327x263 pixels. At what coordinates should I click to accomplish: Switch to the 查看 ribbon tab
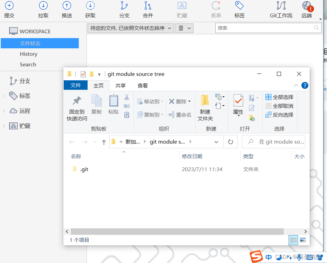(x=143, y=86)
